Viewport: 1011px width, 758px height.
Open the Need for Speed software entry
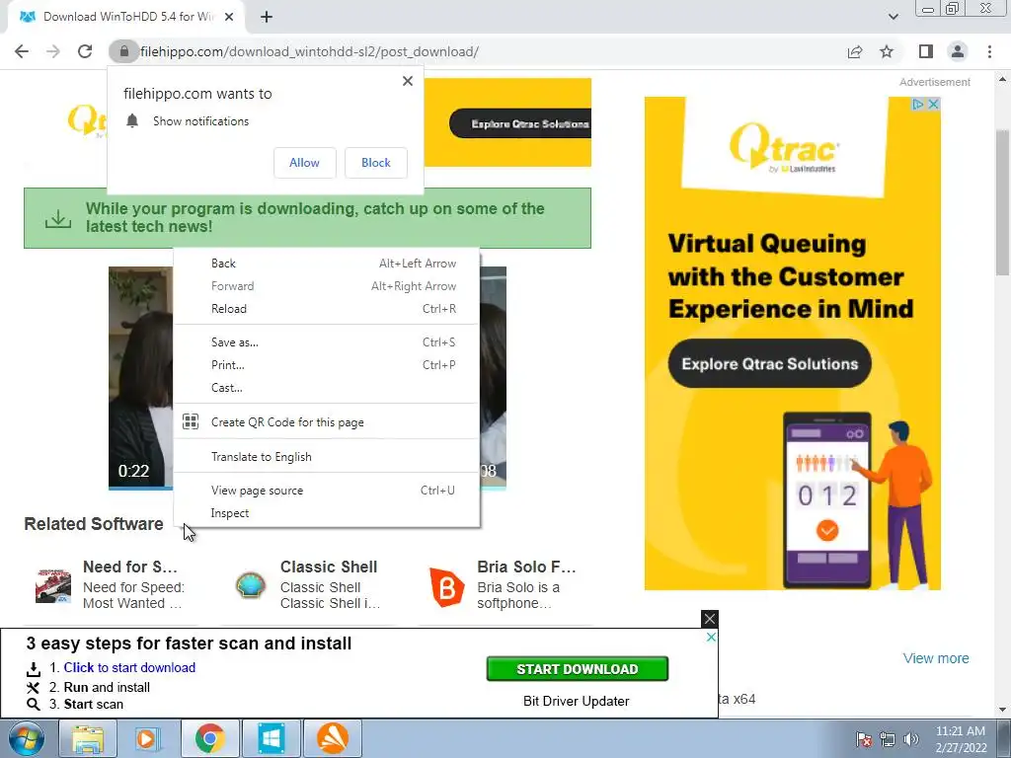pos(129,567)
